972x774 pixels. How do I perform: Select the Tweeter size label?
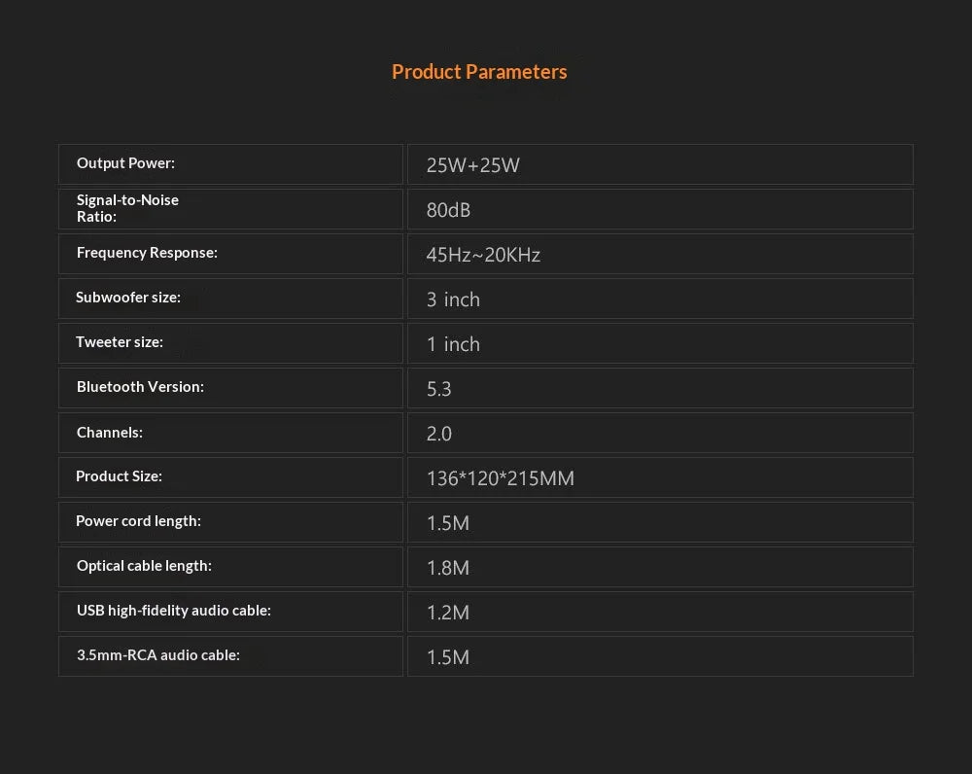pos(120,341)
